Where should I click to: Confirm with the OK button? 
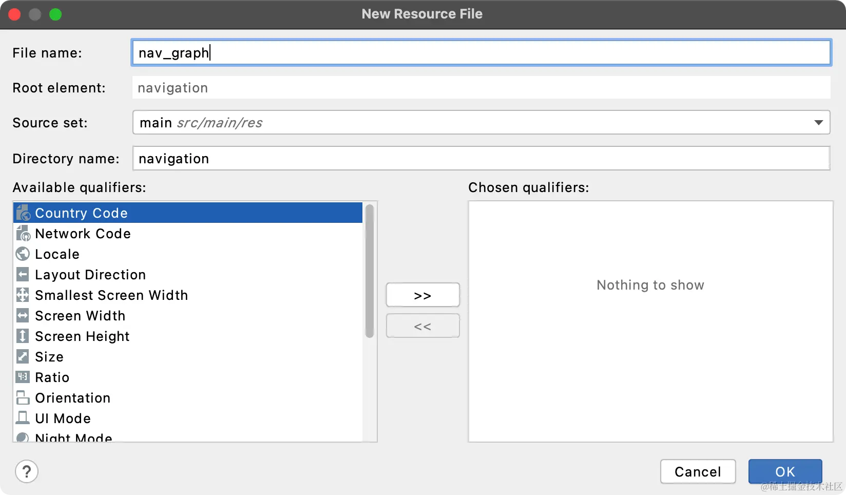click(785, 471)
